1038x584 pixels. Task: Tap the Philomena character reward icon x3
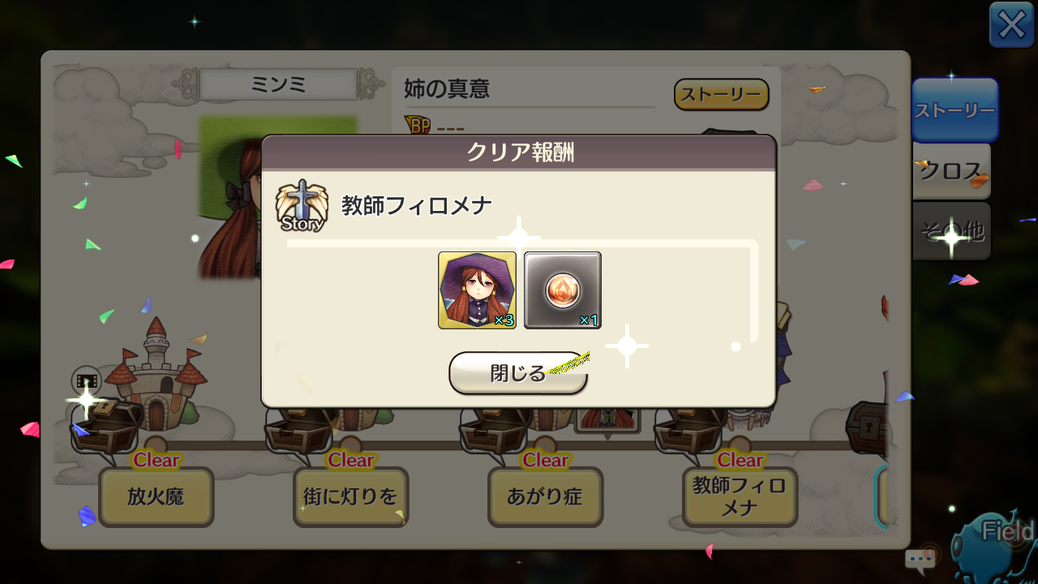tap(477, 290)
